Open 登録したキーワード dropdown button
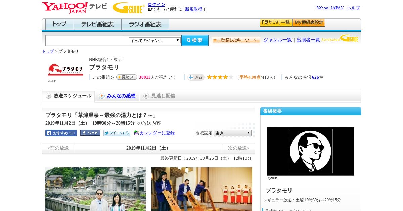 pyautogui.click(x=236, y=40)
